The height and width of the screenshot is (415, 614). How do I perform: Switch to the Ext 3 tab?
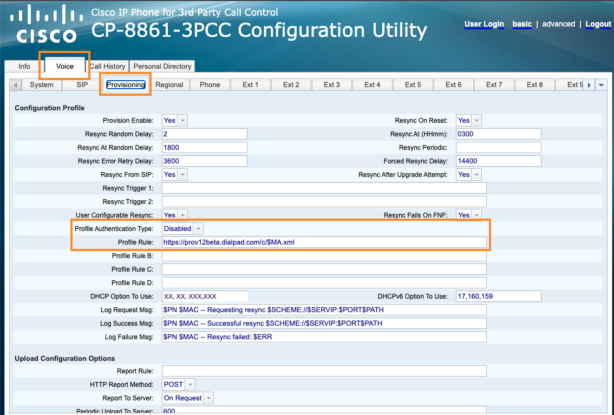[332, 85]
